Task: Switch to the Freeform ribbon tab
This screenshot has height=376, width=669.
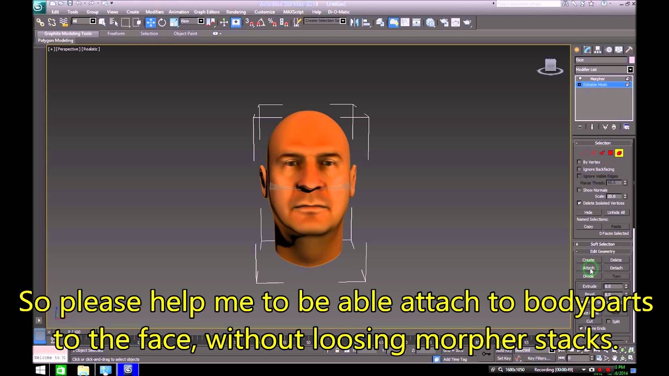Action: point(116,33)
